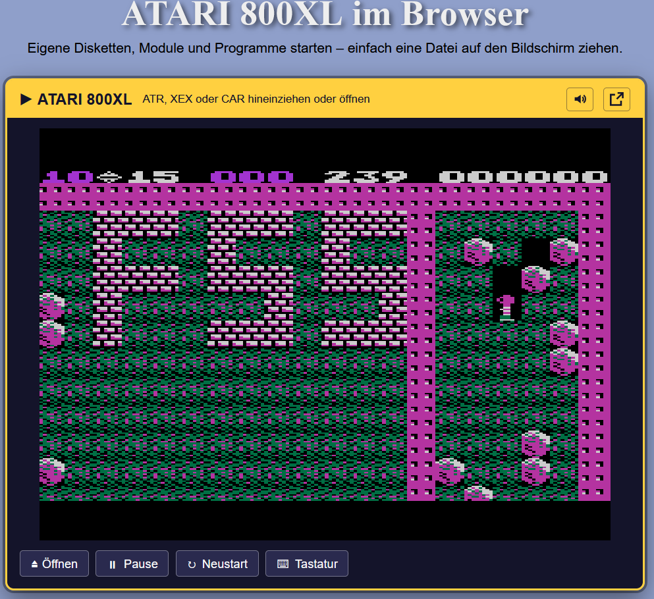Screen dimensions: 654x599
Task: Click the Öffnen button to load a file
Action: [54, 563]
